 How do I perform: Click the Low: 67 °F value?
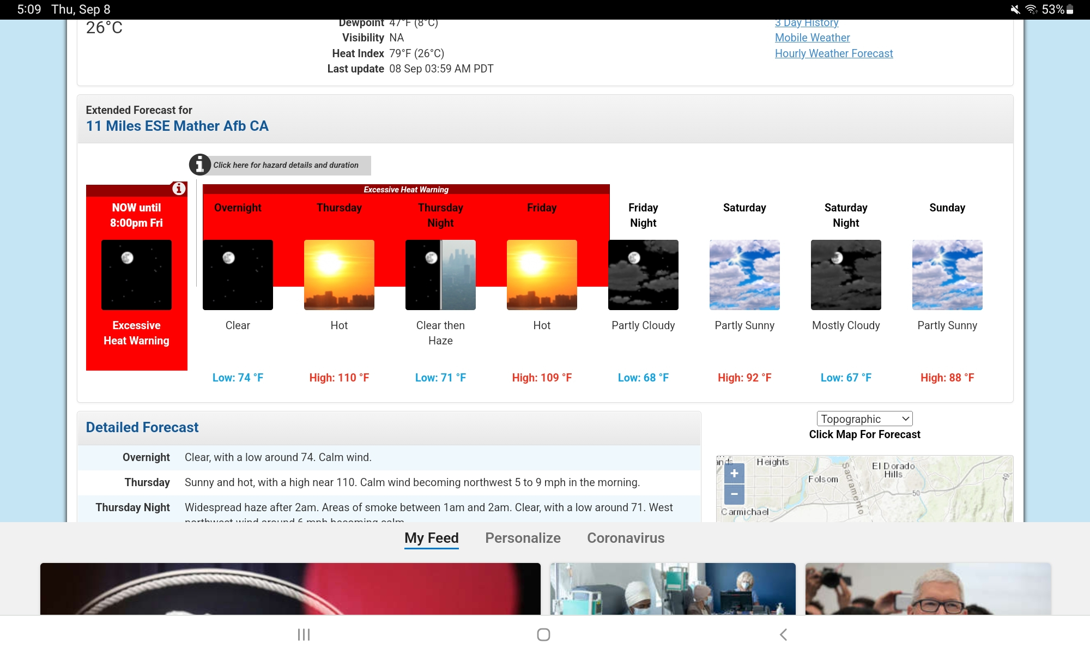[x=846, y=378]
